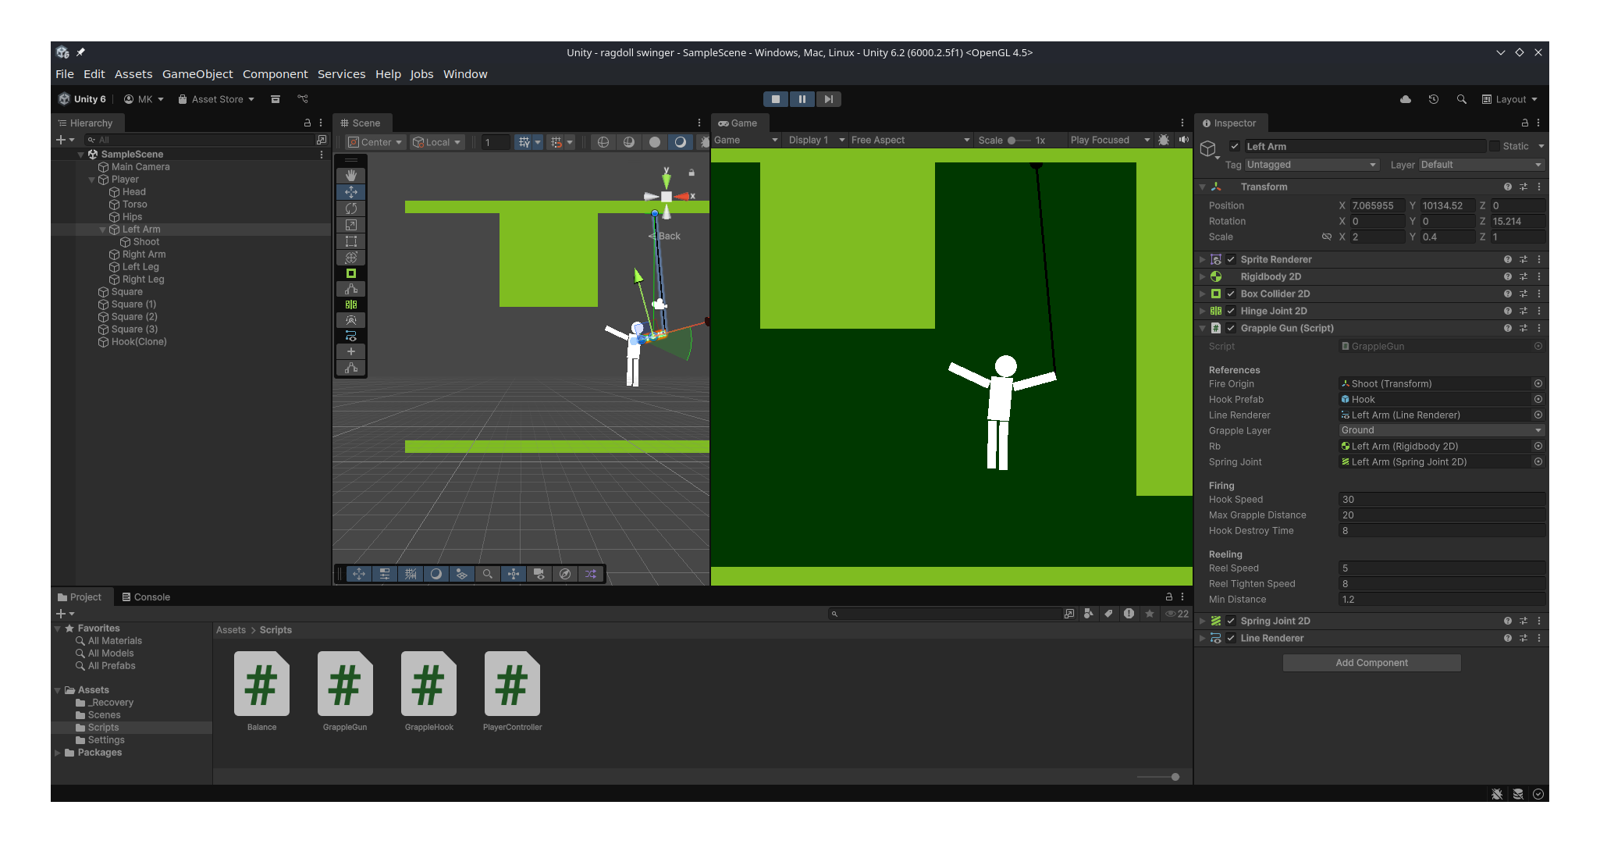Click the Hook Speed input field

1441,500
